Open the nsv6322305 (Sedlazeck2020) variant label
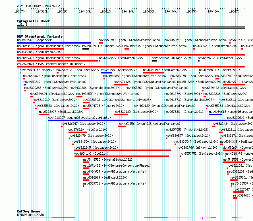 tap(96, 148)
